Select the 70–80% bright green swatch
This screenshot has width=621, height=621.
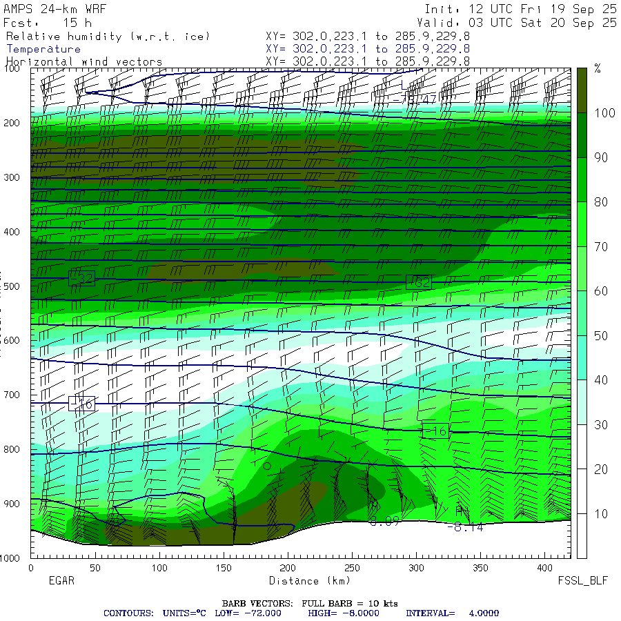coord(582,224)
